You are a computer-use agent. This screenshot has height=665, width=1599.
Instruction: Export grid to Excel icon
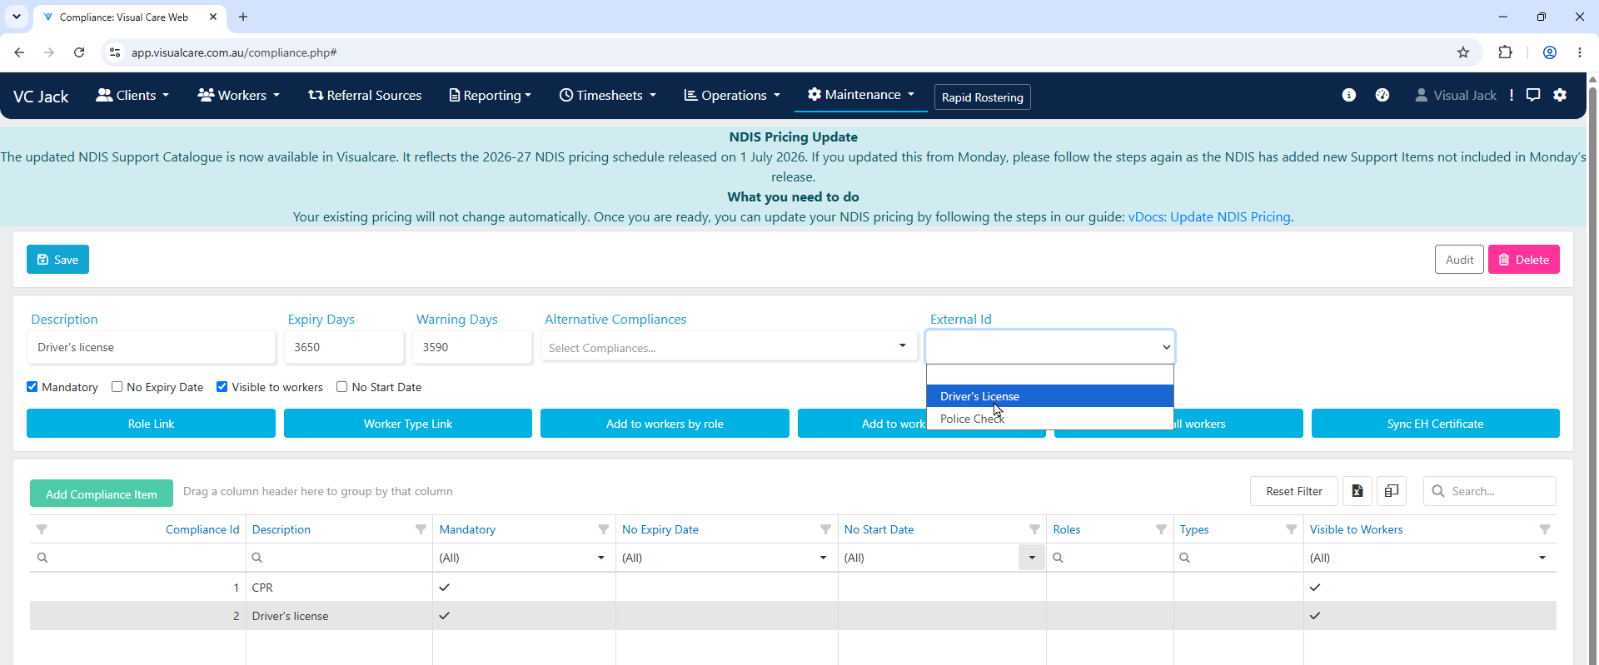point(1357,491)
